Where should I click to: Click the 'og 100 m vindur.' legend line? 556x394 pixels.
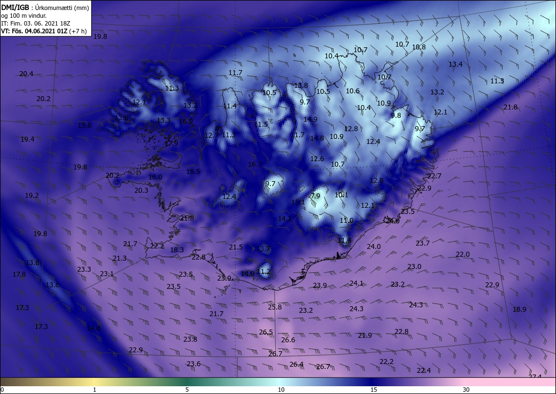[x=24, y=16]
